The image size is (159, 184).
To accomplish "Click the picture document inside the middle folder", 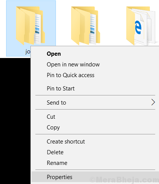I will (92, 29).
